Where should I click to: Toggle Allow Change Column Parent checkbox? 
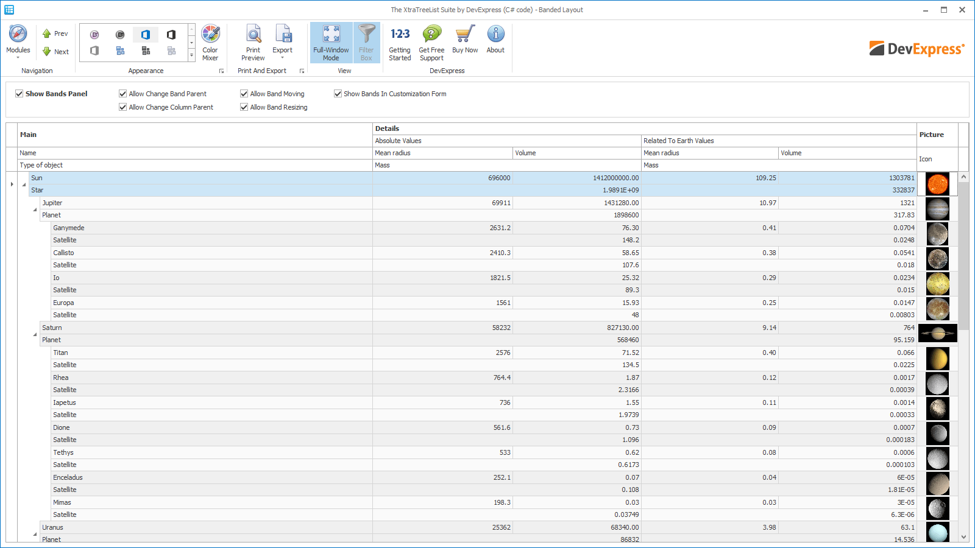[123, 107]
